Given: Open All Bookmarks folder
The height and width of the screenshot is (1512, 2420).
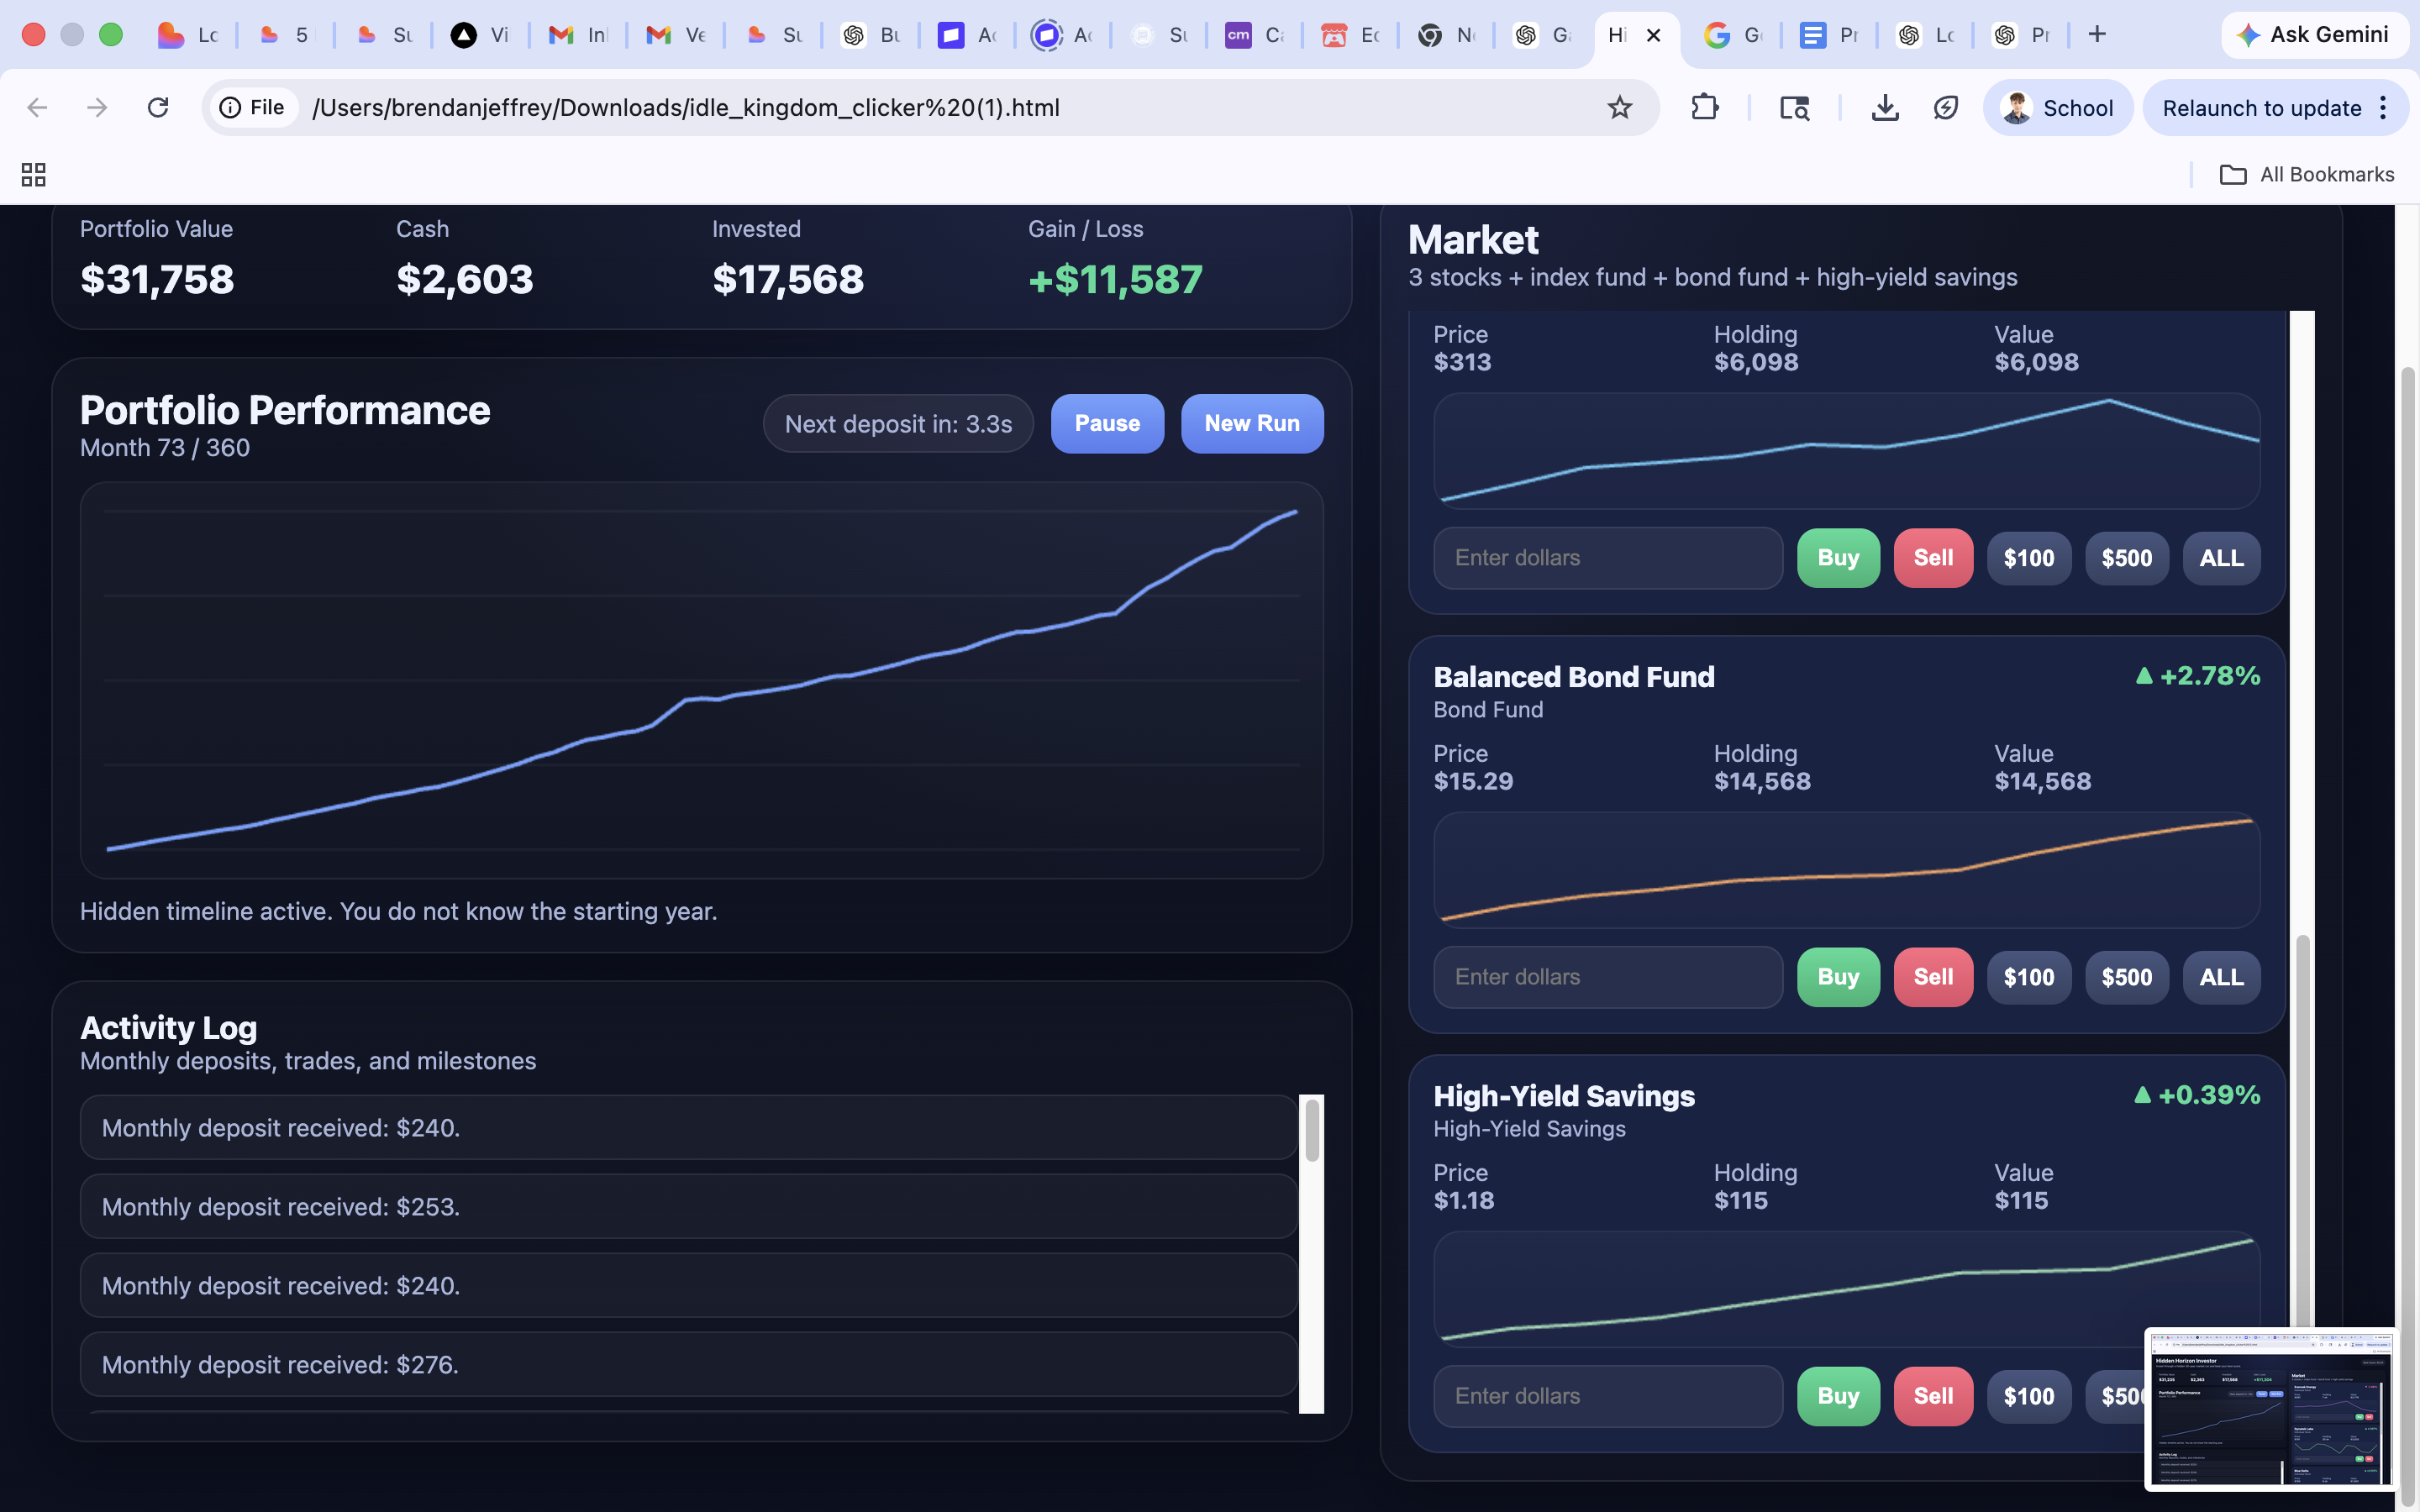Looking at the screenshot, I should pyautogui.click(x=2307, y=175).
